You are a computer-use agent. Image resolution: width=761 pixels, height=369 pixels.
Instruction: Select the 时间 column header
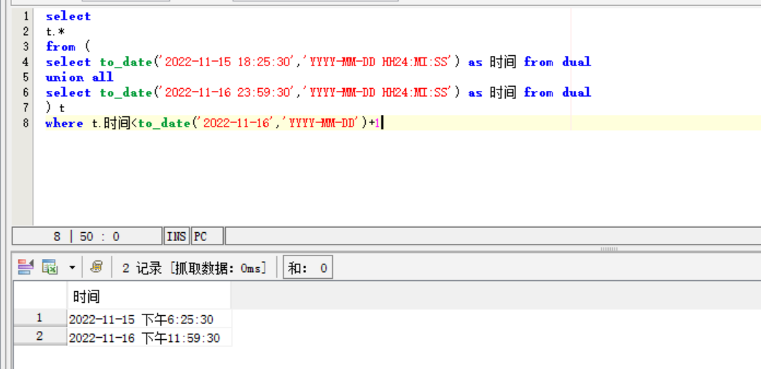point(149,295)
